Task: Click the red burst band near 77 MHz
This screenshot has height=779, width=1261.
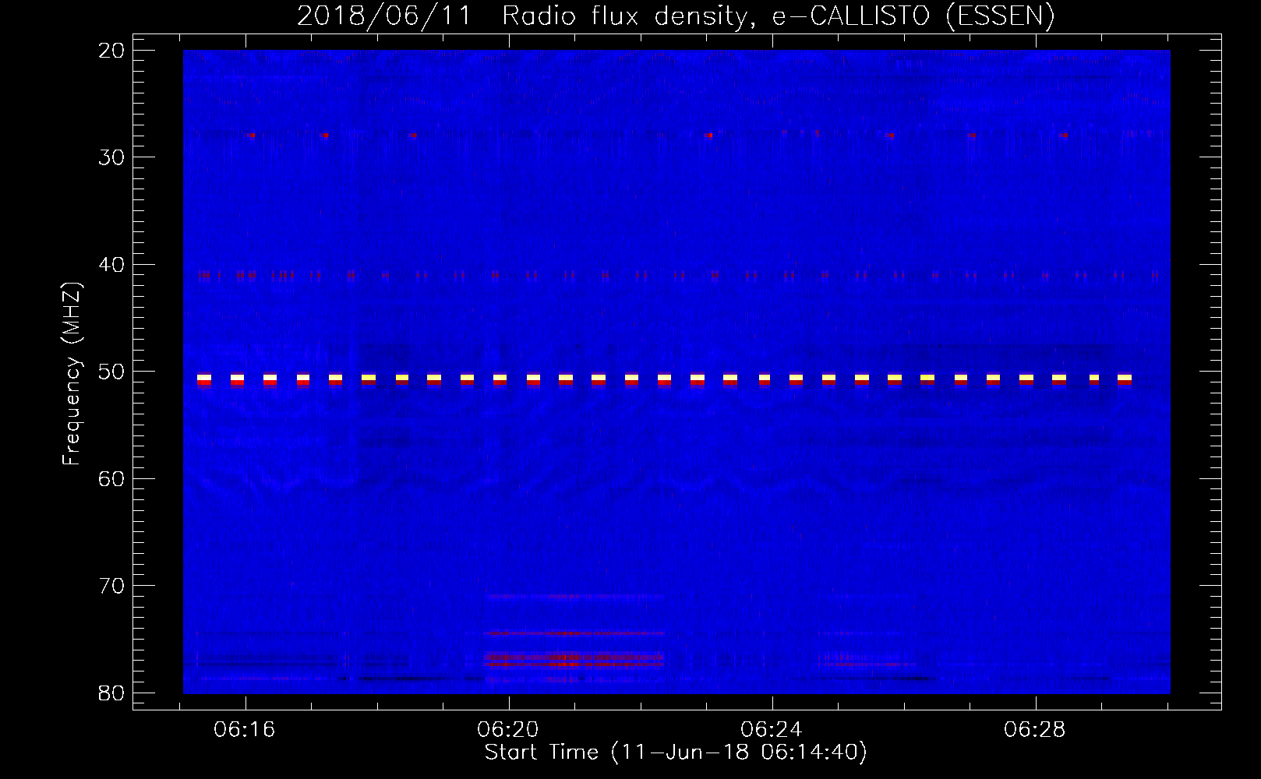Action: tap(574, 660)
